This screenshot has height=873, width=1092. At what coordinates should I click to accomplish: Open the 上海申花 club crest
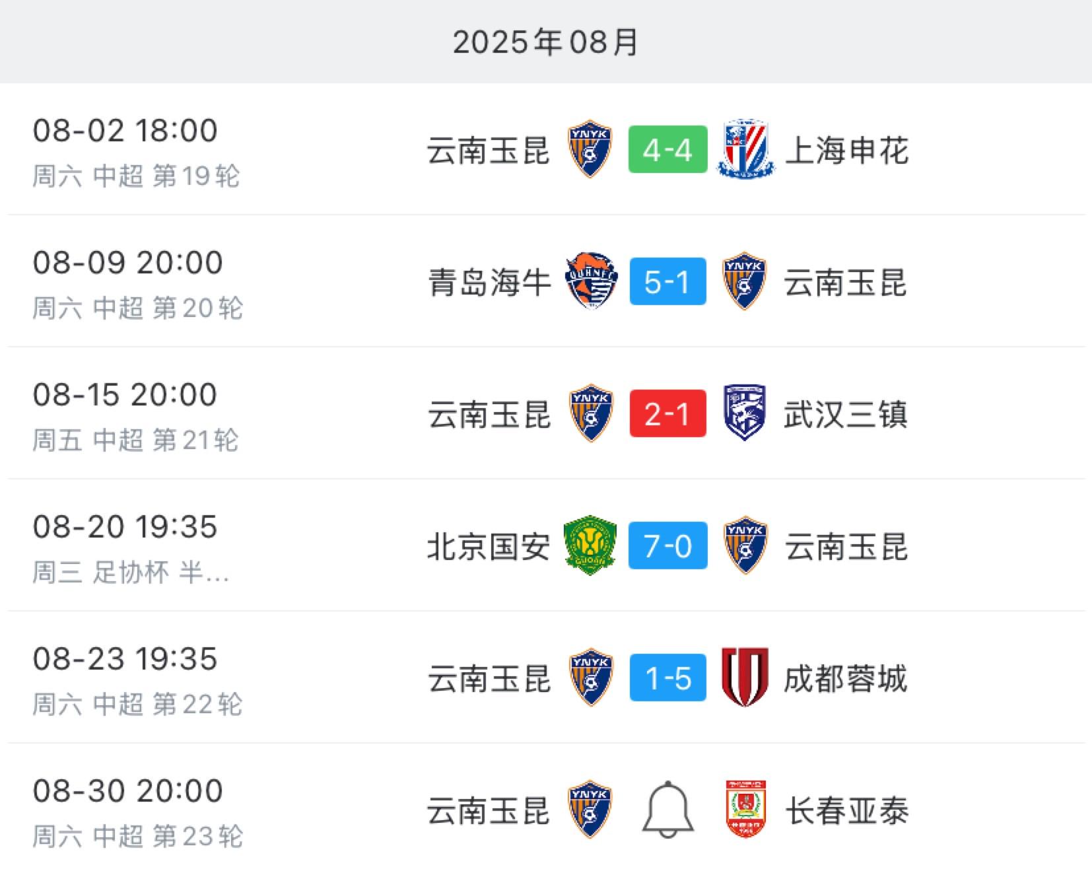(x=746, y=149)
